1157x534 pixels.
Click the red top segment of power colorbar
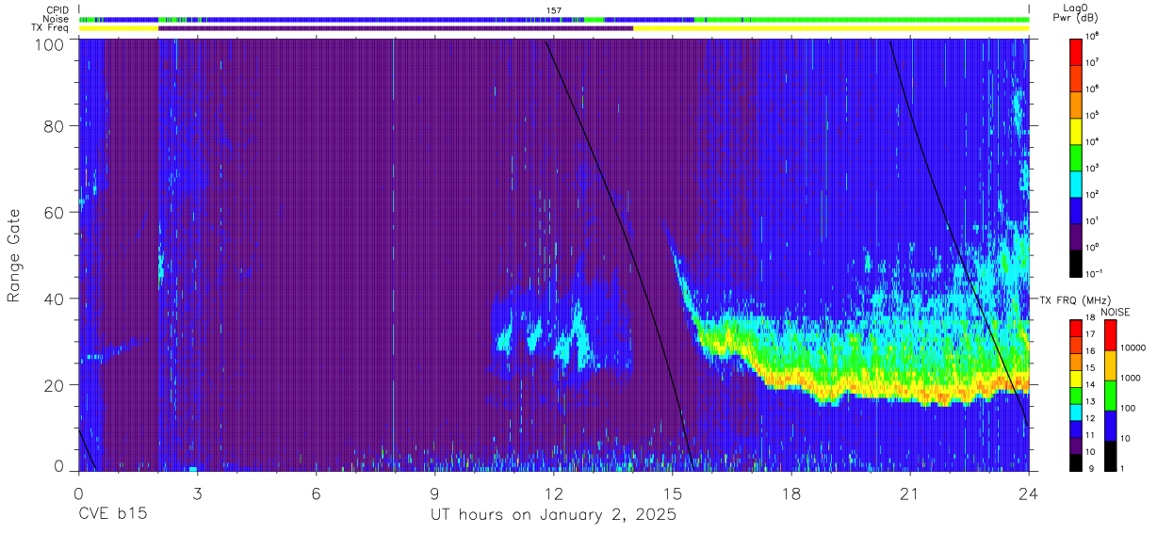(x=1077, y=51)
